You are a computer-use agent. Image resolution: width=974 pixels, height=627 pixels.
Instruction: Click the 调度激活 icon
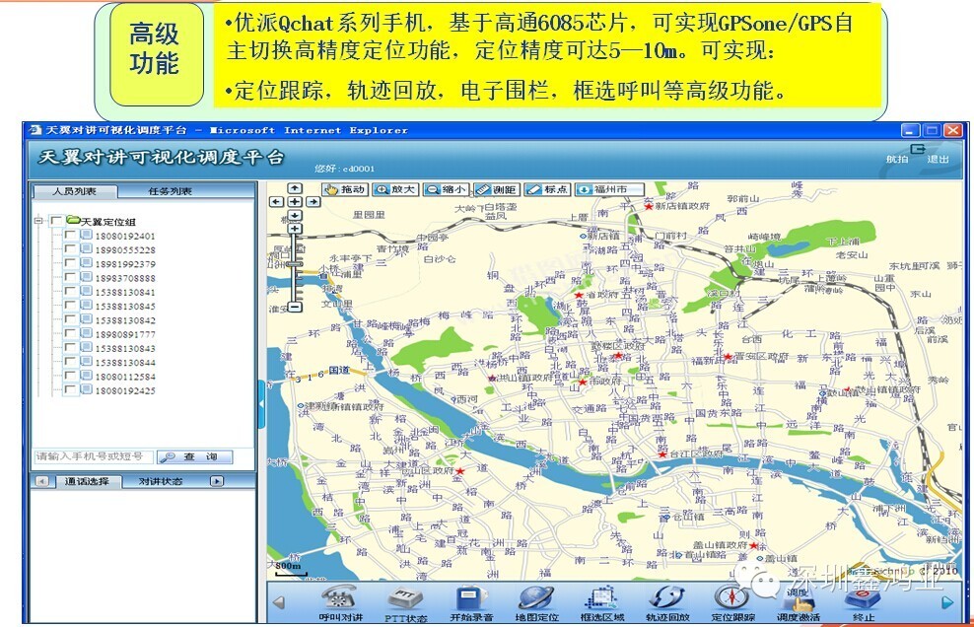[799, 599]
